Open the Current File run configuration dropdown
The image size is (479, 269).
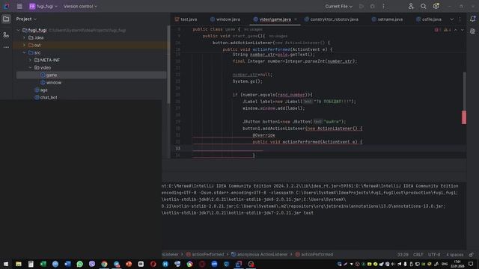[338, 6]
